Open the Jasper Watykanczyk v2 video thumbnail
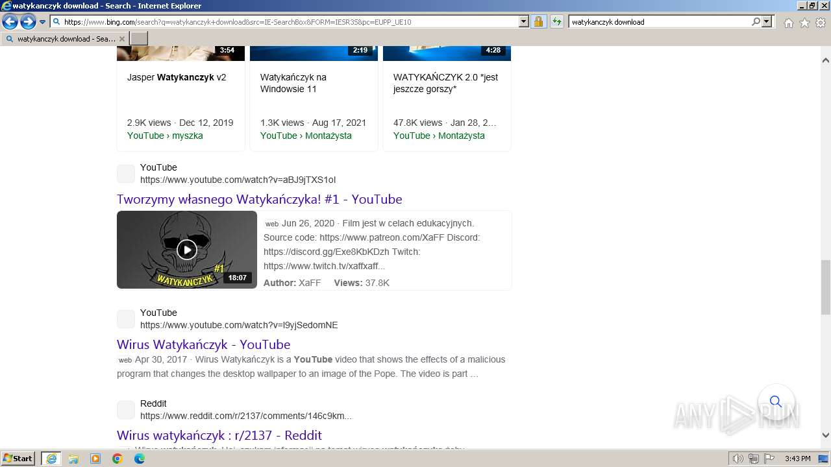Viewport: 831px width, 467px height. point(180,53)
